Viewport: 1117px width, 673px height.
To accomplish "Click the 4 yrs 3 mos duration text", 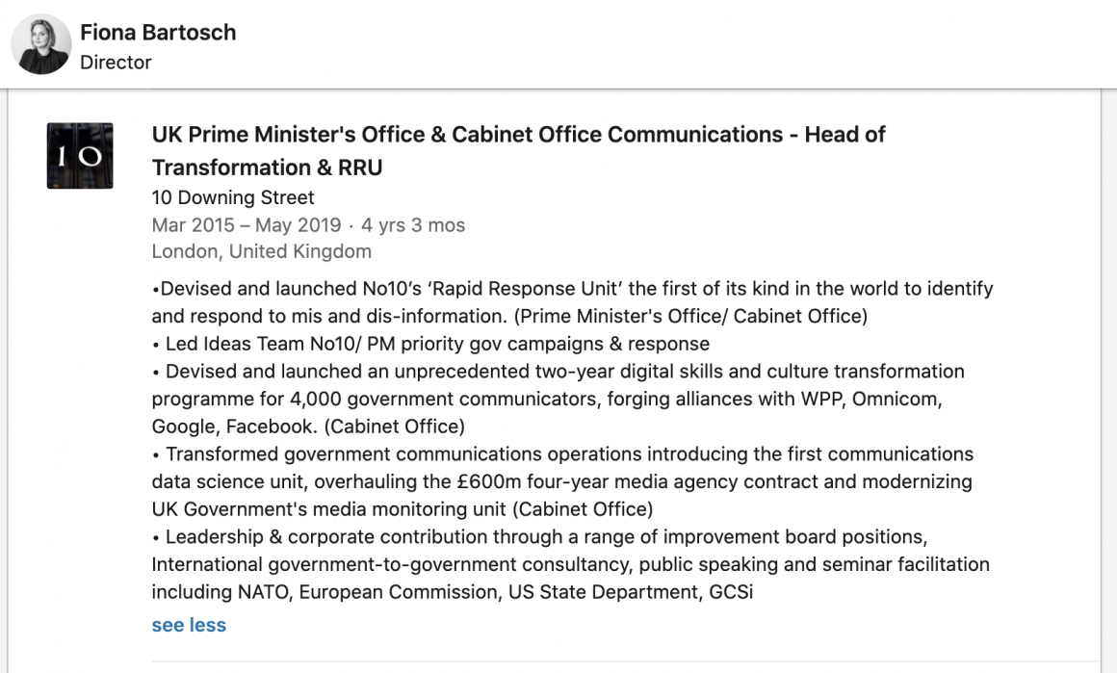I will [413, 225].
